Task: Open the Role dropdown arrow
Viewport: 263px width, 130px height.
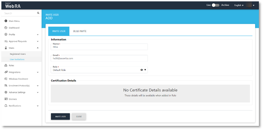Action: click(x=145, y=70)
